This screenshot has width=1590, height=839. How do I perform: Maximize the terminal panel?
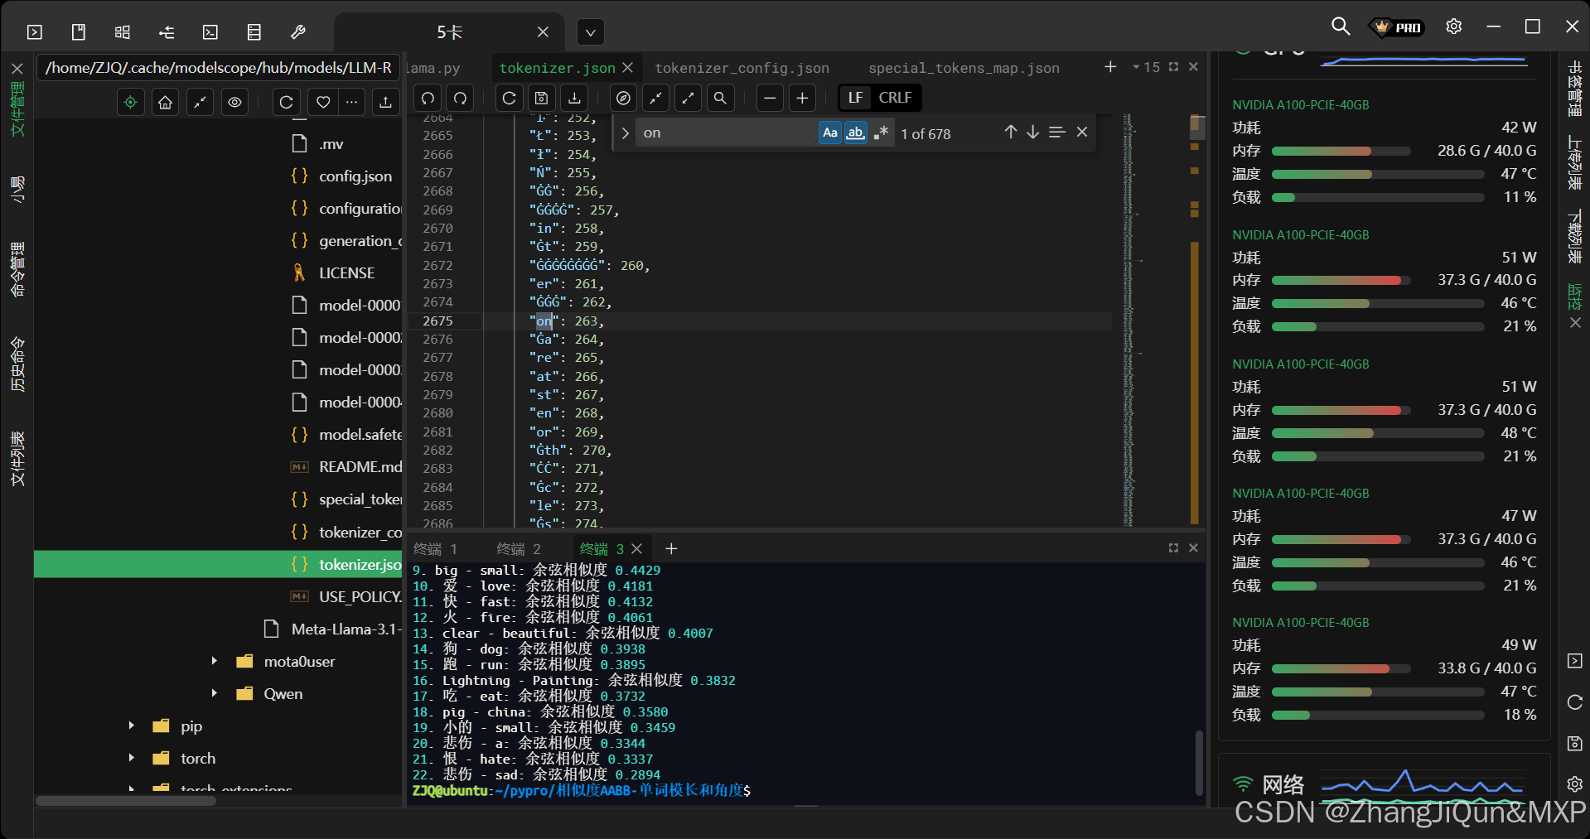(1173, 548)
